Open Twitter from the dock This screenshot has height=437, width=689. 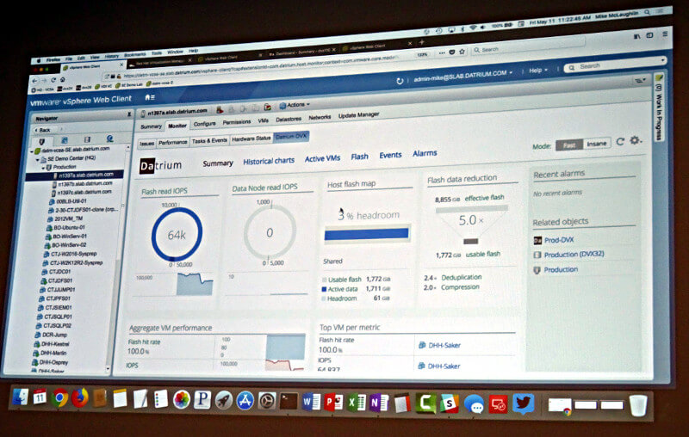click(524, 403)
